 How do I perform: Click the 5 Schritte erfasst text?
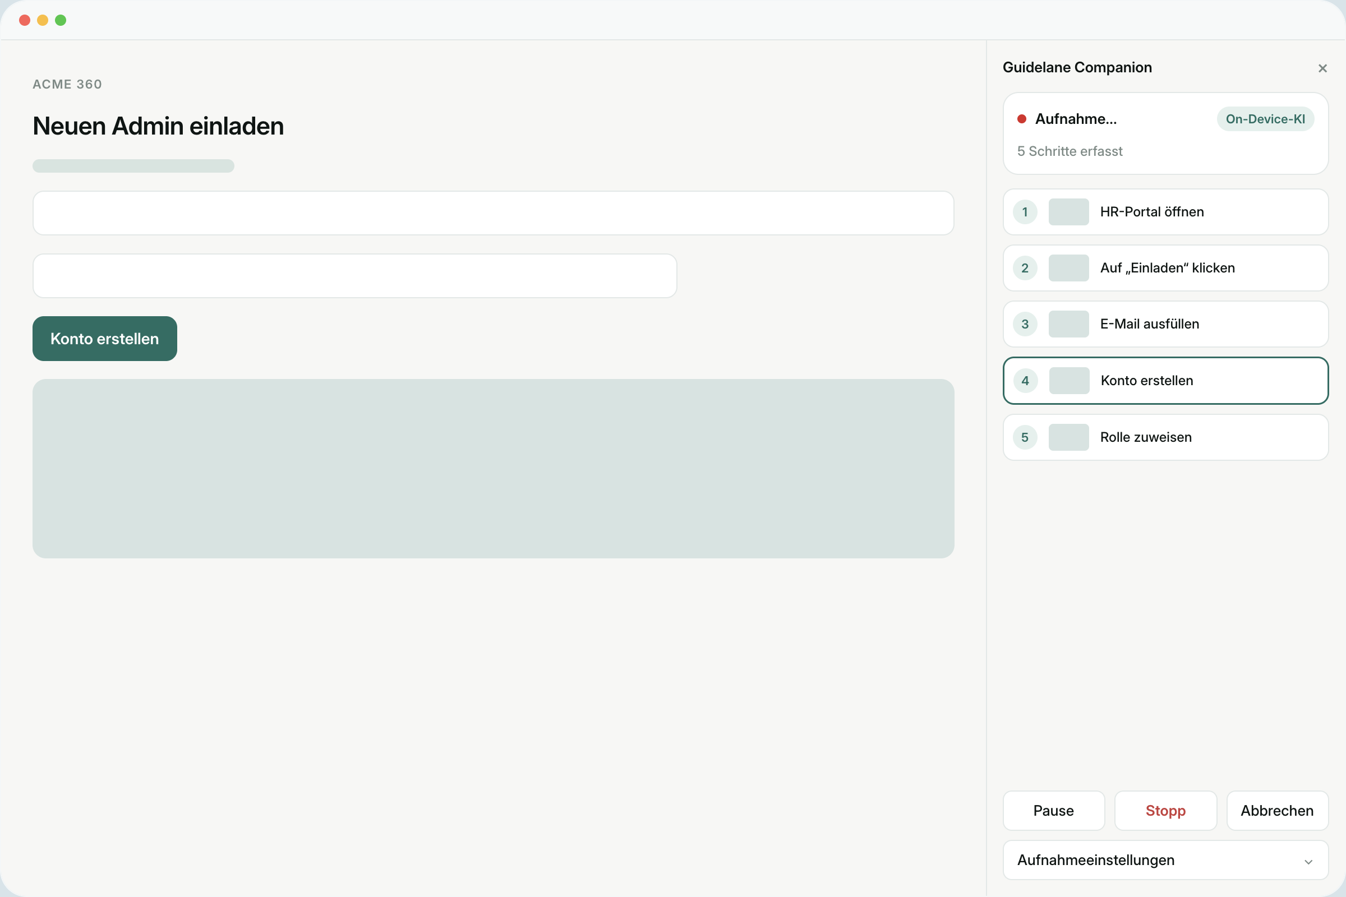(1070, 151)
